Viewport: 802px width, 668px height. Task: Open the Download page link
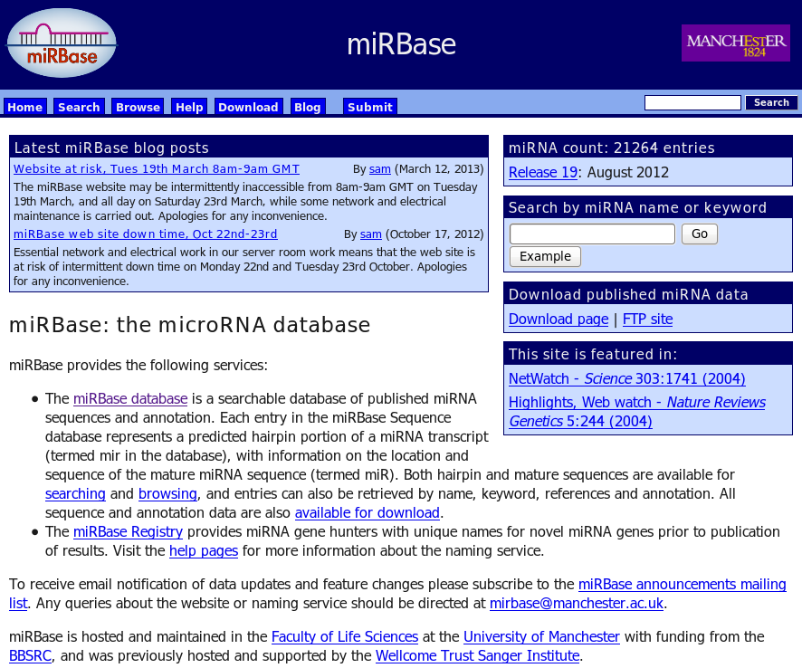click(x=559, y=319)
